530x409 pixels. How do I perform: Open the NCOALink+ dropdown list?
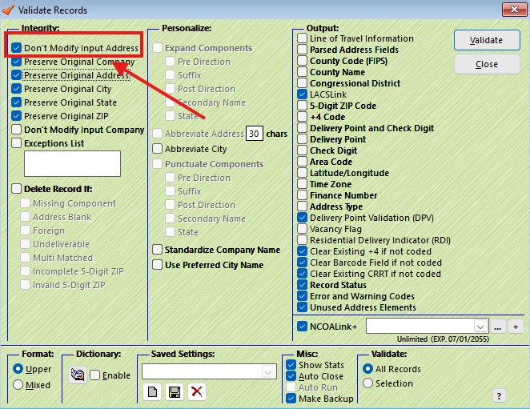pyautogui.click(x=480, y=327)
